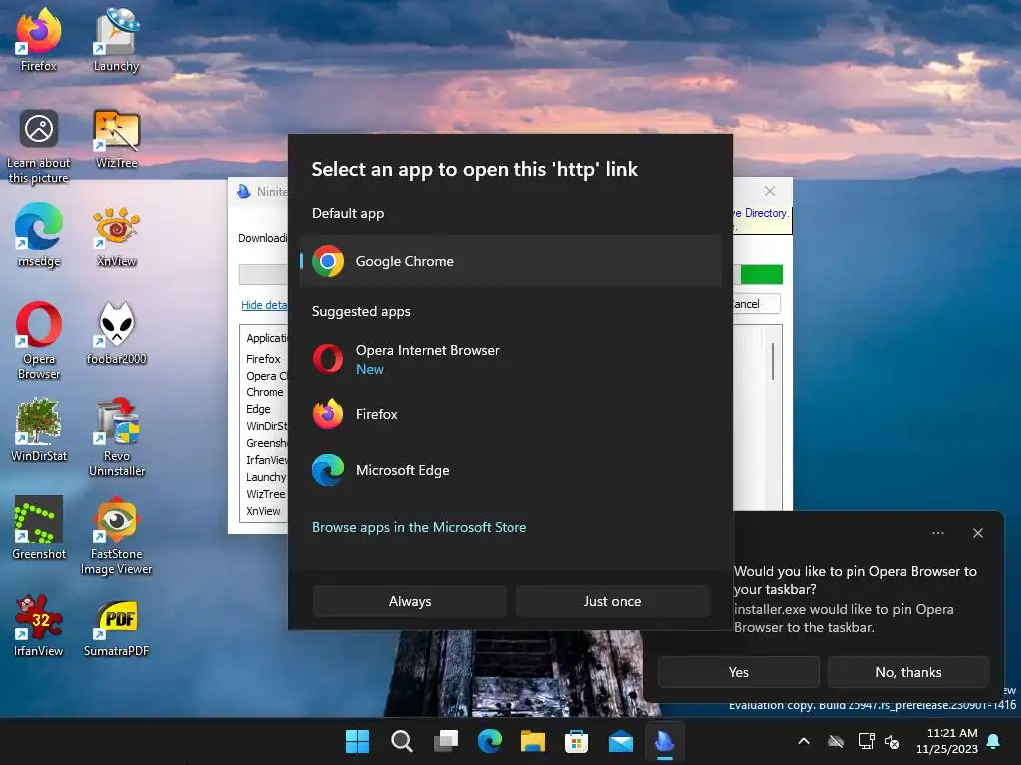Click No, thanks on pin notification
Image resolution: width=1021 pixels, height=765 pixels.
(x=908, y=672)
